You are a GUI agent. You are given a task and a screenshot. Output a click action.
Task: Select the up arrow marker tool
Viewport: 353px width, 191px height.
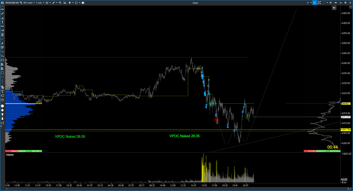coord(2,114)
